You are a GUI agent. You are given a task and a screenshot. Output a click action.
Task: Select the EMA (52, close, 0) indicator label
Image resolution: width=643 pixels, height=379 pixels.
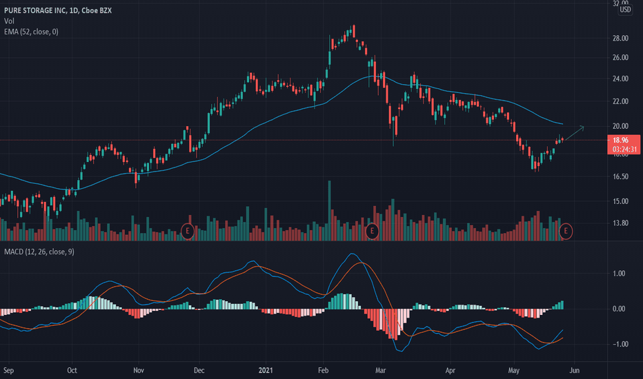31,32
